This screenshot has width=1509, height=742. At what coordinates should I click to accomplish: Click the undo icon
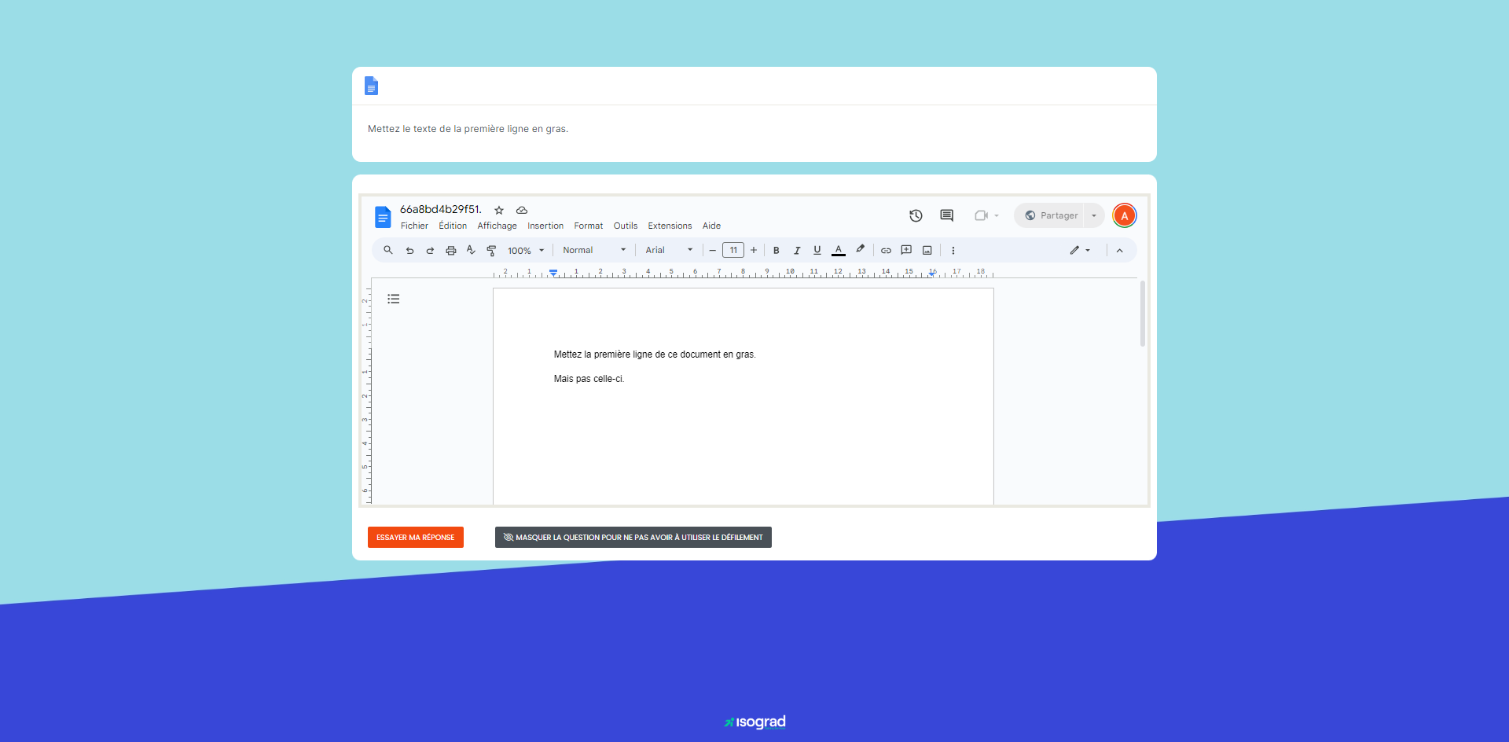[x=409, y=250]
